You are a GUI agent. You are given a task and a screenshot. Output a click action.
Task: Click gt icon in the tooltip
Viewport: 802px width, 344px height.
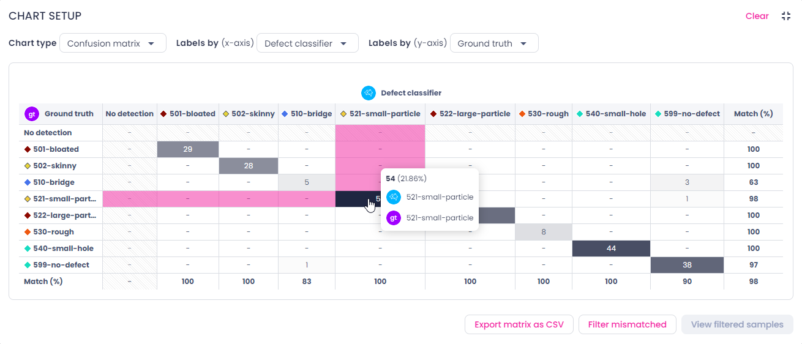coord(394,217)
